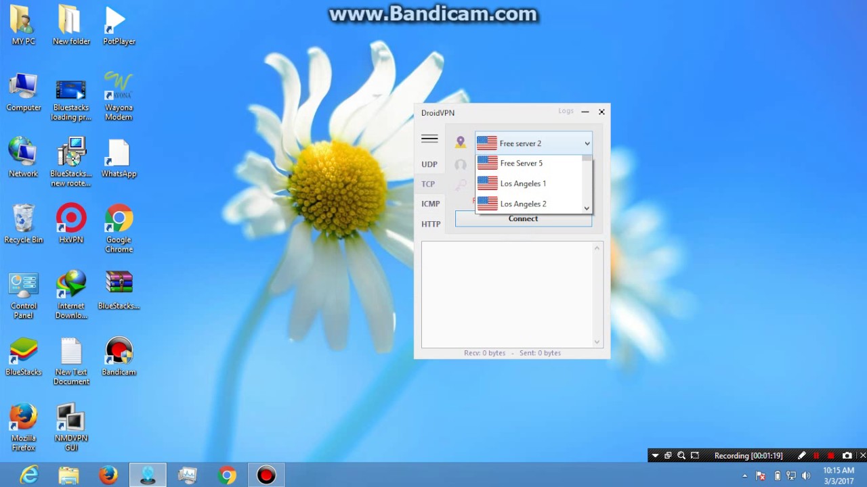Viewport: 867px width, 487px height.
Task: Close the DroidVPN window
Action: coord(601,112)
